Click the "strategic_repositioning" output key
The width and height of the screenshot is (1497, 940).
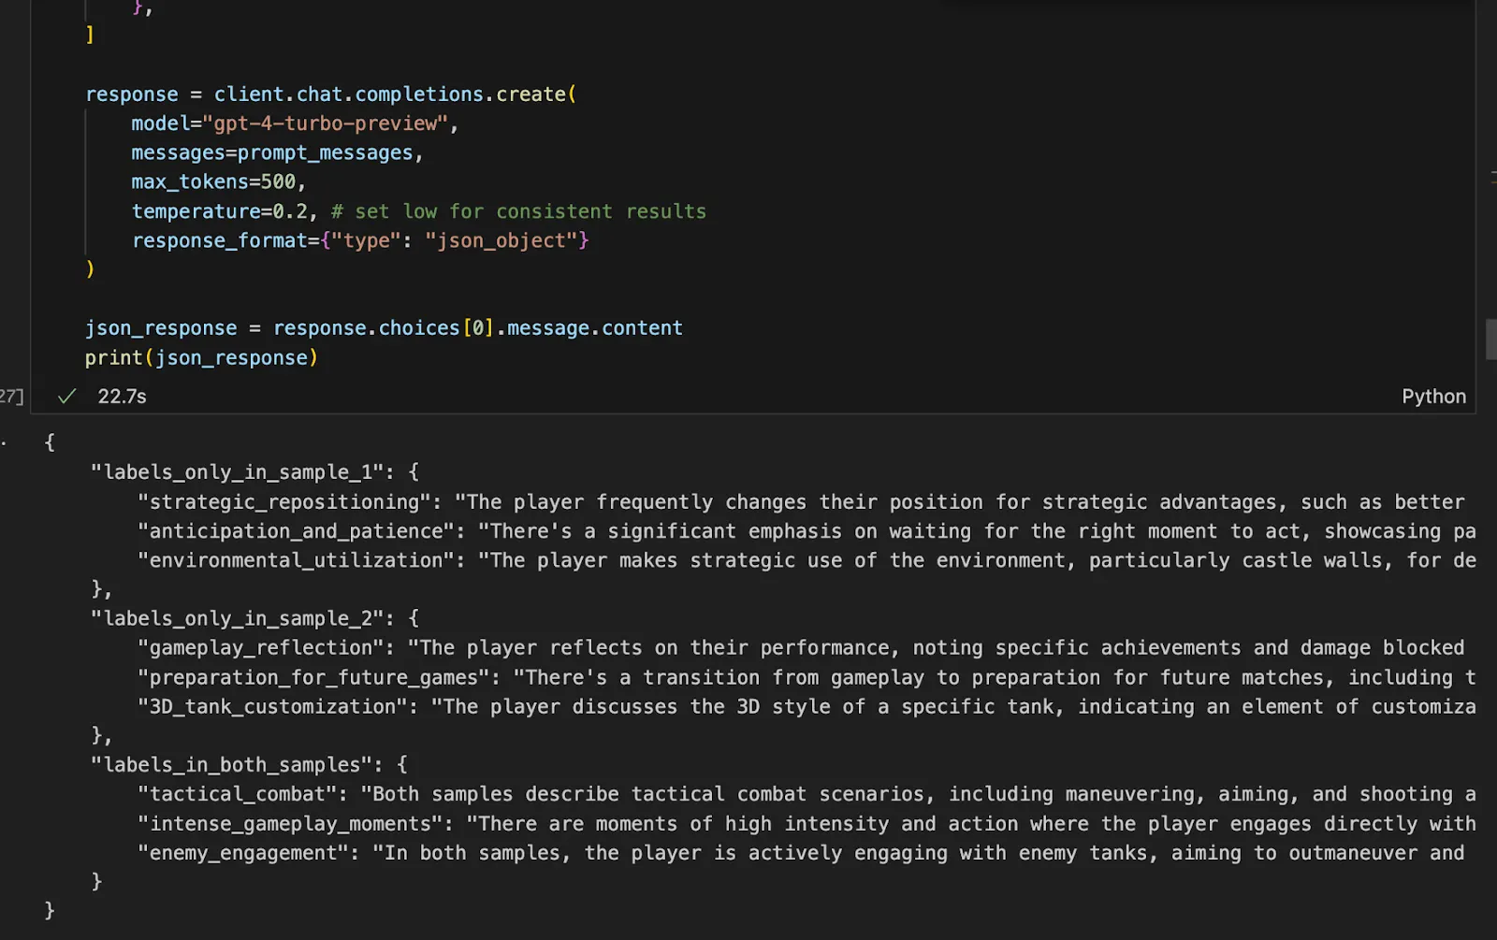284,501
